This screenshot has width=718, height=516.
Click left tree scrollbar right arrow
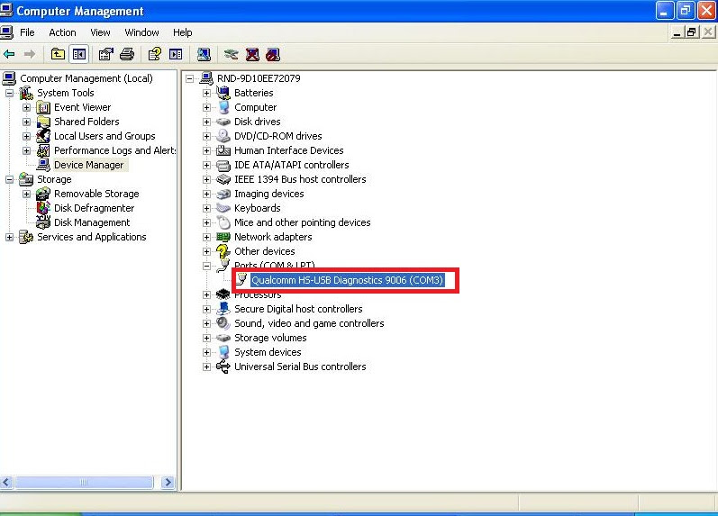coord(168,482)
